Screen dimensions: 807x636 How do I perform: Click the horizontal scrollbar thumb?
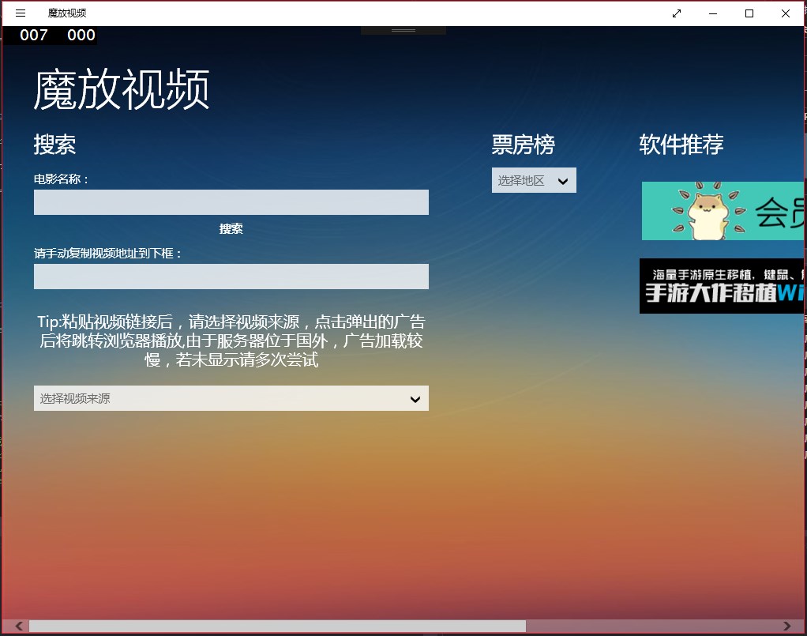coord(277,627)
